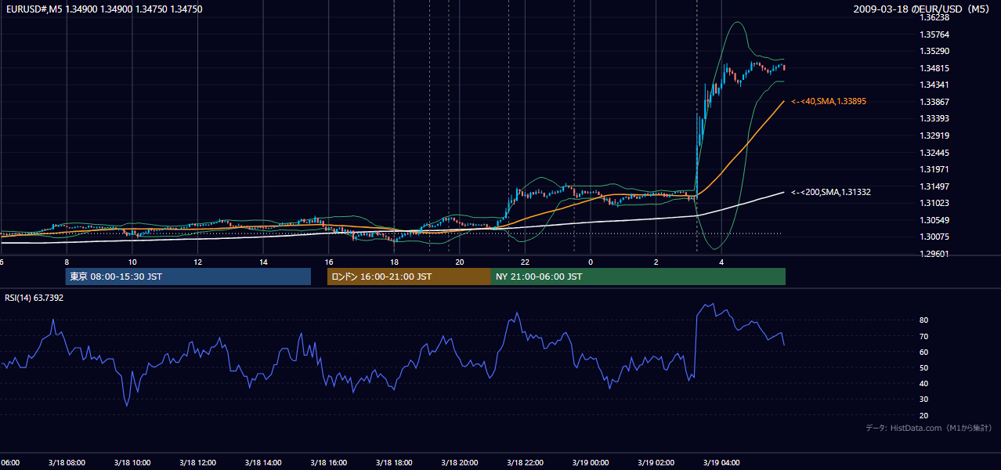Screen dimensions: 1001x470
Task: Click hour tick 12 under the price chart
Action: tap(197, 262)
